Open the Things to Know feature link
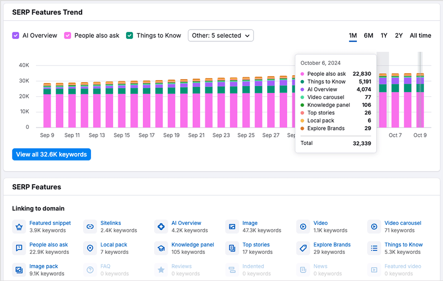443x281 pixels. pyautogui.click(x=404, y=245)
